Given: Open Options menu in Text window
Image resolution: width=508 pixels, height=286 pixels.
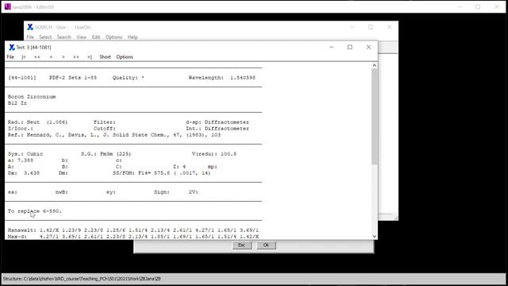Looking at the screenshot, I should tap(125, 56).
